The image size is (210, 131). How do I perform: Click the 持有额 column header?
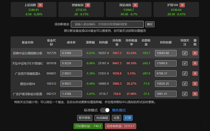click(x=103, y=43)
